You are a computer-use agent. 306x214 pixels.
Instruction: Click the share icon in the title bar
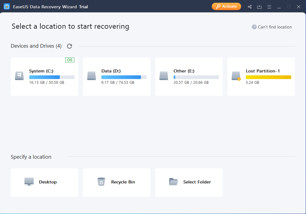click(x=249, y=6)
